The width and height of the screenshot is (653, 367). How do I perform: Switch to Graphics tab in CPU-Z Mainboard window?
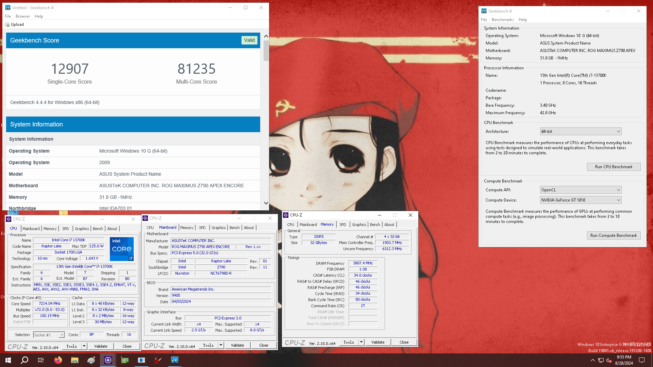(x=218, y=228)
